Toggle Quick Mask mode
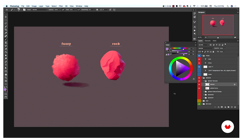The height and width of the screenshot is (138, 242). coord(6,94)
